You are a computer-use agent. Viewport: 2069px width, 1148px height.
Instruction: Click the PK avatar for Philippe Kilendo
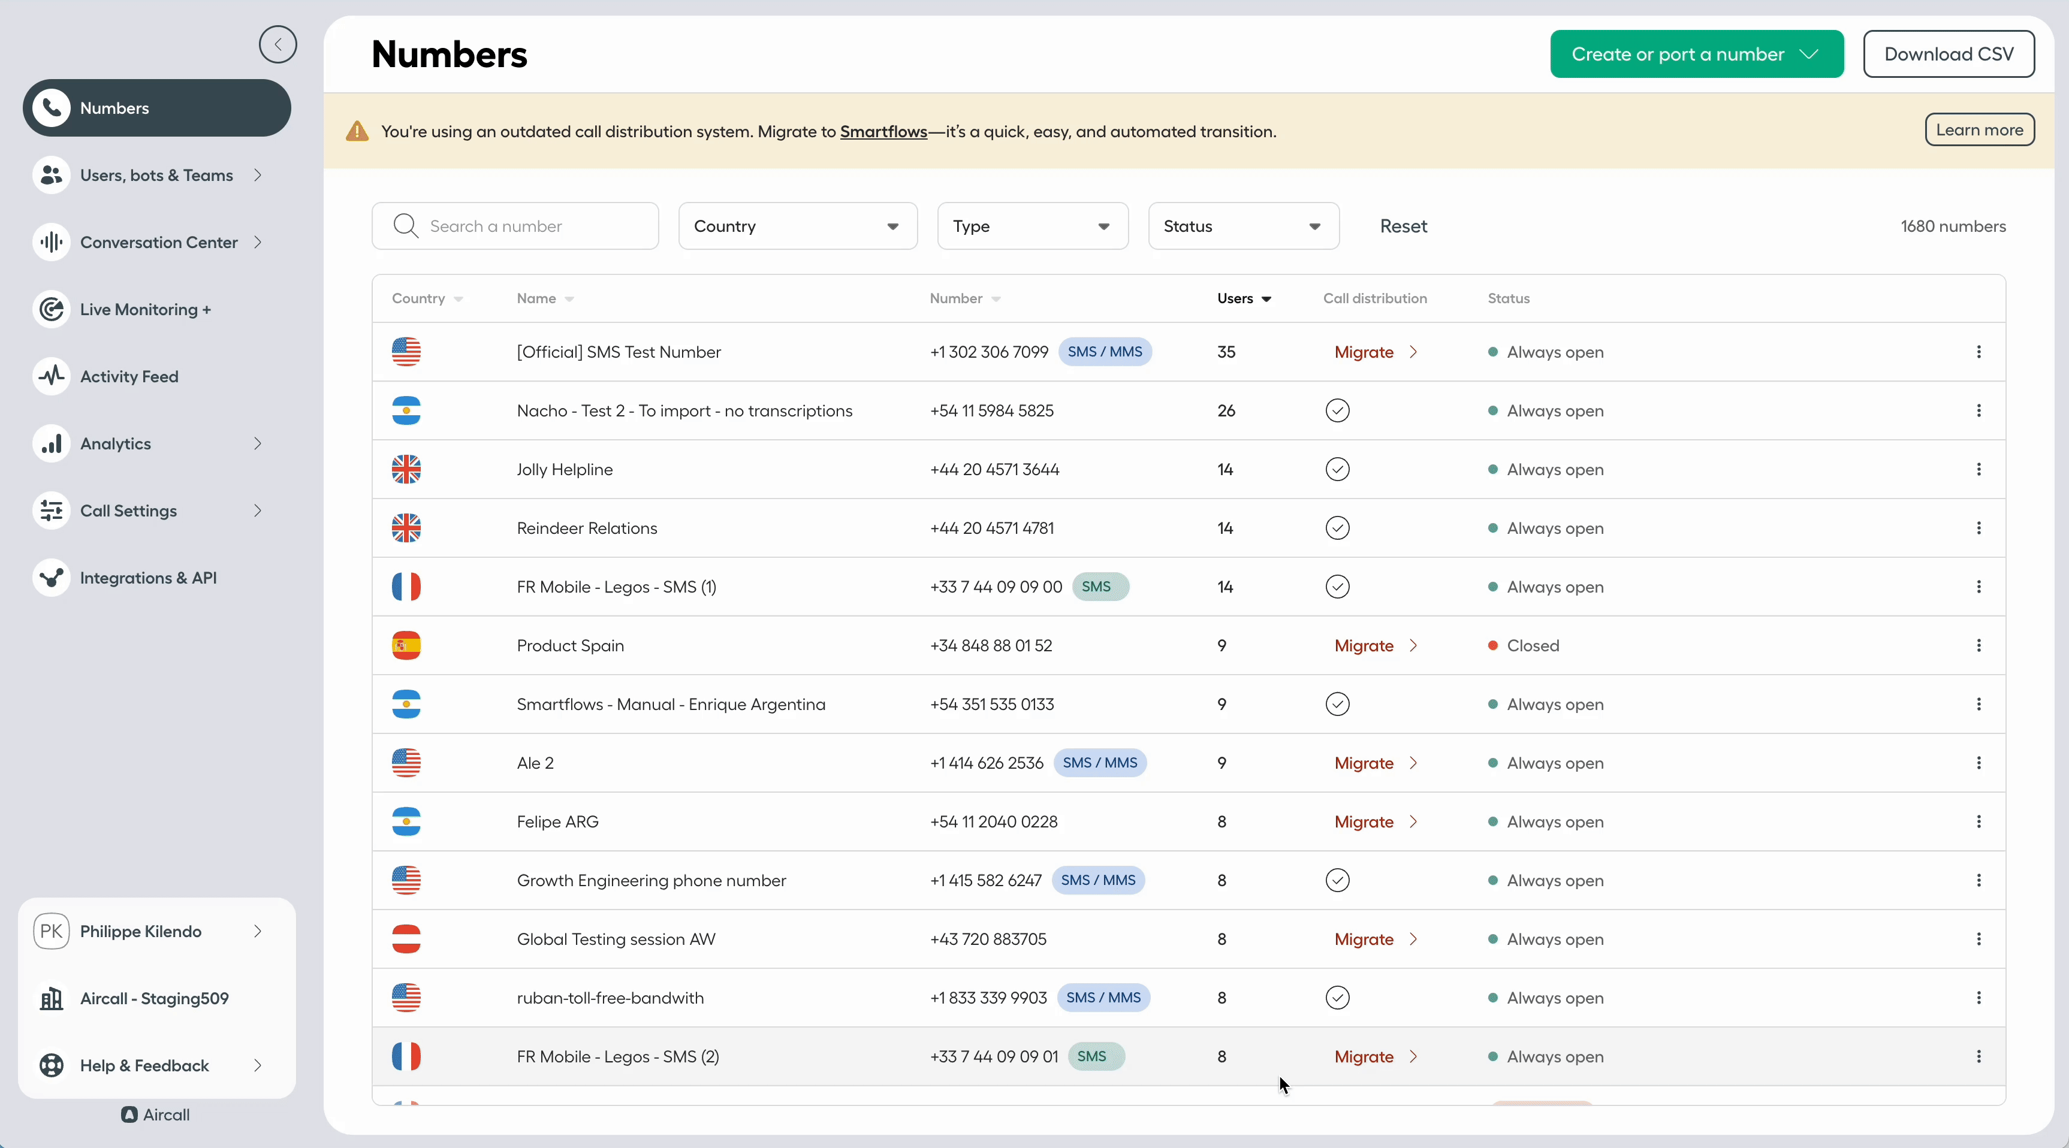tap(52, 931)
